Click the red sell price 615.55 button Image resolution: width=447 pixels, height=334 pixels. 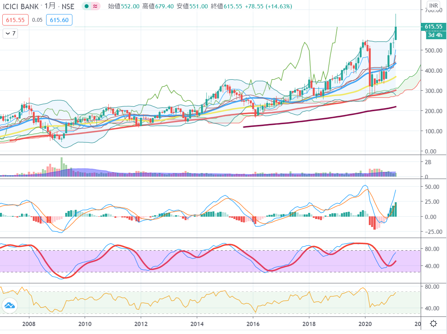click(15, 20)
